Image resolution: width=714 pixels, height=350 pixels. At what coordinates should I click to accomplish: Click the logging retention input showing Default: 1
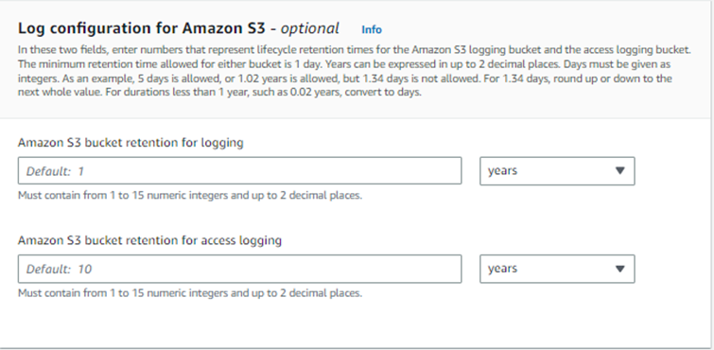(x=239, y=171)
